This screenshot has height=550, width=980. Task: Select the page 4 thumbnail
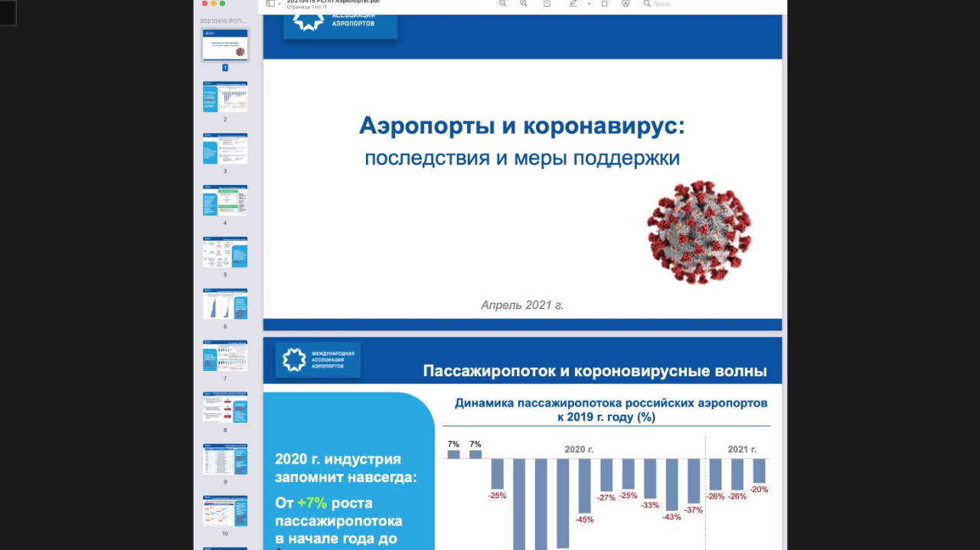(x=225, y=200)
